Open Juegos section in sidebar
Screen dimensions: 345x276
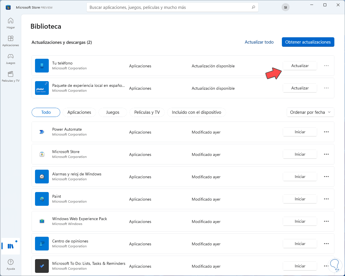11,58
